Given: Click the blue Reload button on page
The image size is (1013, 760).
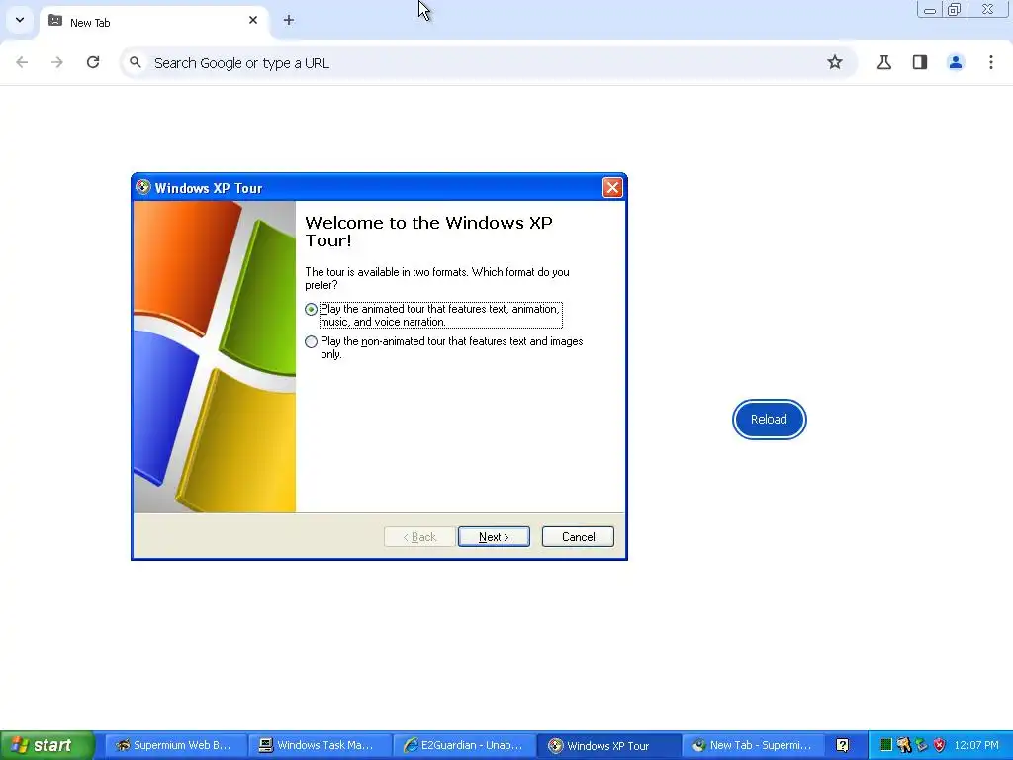Looking at the screenshot, I should (x=769, y=420).
